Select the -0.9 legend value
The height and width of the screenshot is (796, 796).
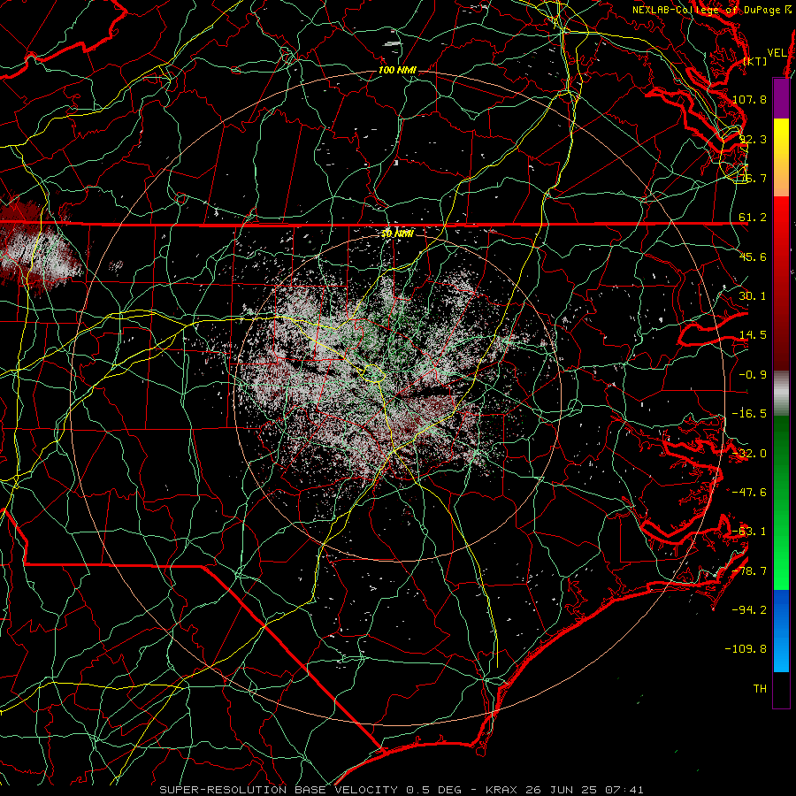click(x=753, y=375)
